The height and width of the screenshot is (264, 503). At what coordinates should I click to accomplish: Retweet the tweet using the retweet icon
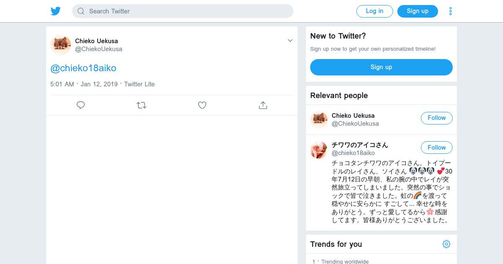click(x=141, y=105)
